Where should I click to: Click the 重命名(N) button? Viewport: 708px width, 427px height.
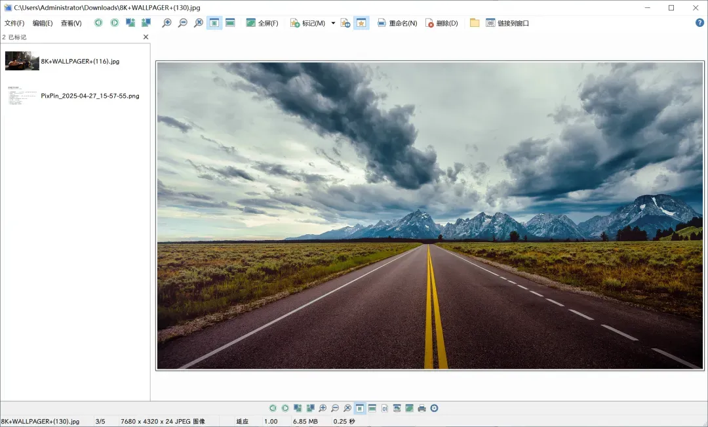(397, 23)
